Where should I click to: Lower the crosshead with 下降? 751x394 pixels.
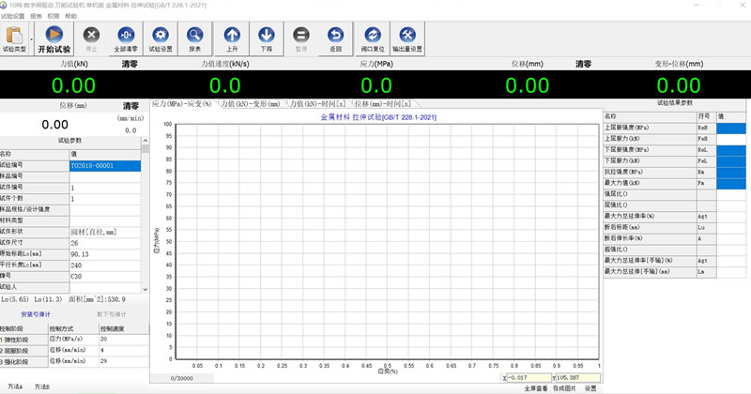[267, 38]
